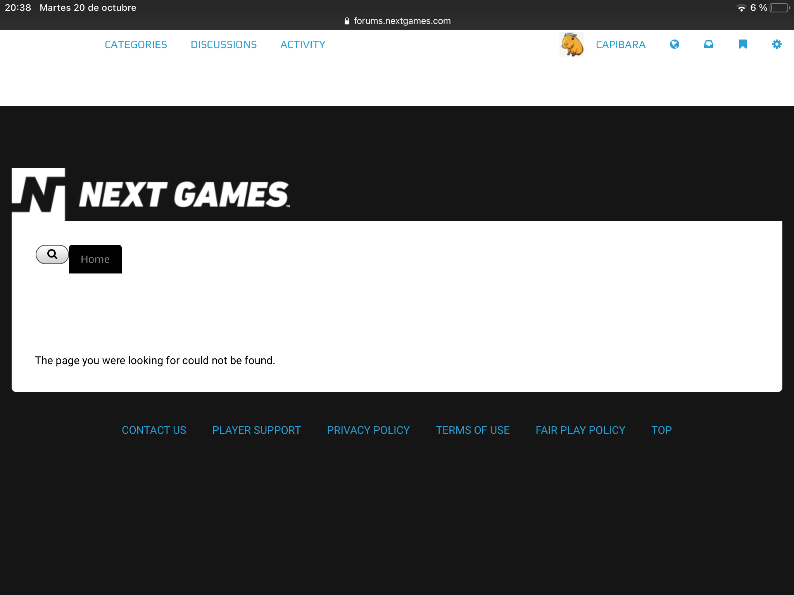
Task: Click the magnifier search button
Action: pyautogui.click(x=52, y=255)
